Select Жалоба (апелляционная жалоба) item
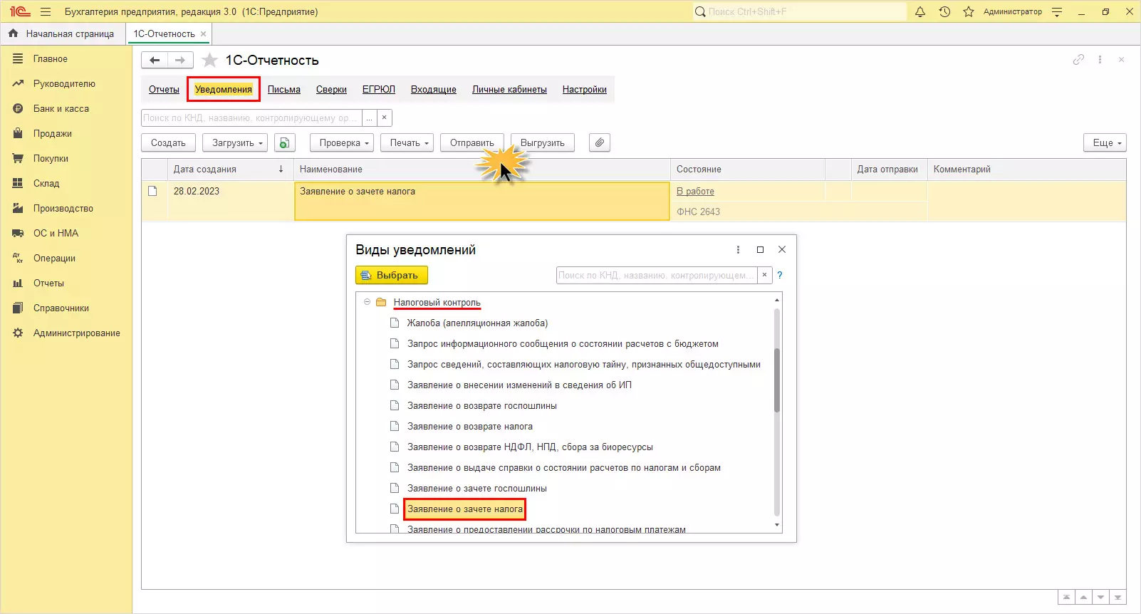The image size is (1141, 614). 477,323
